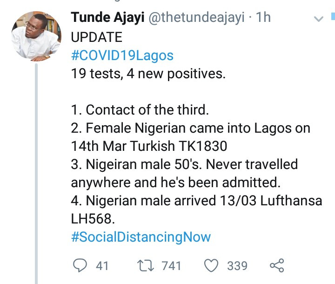
Task: Click the 339 likes count
Action: pyautogui.click(x=237, y=266)
